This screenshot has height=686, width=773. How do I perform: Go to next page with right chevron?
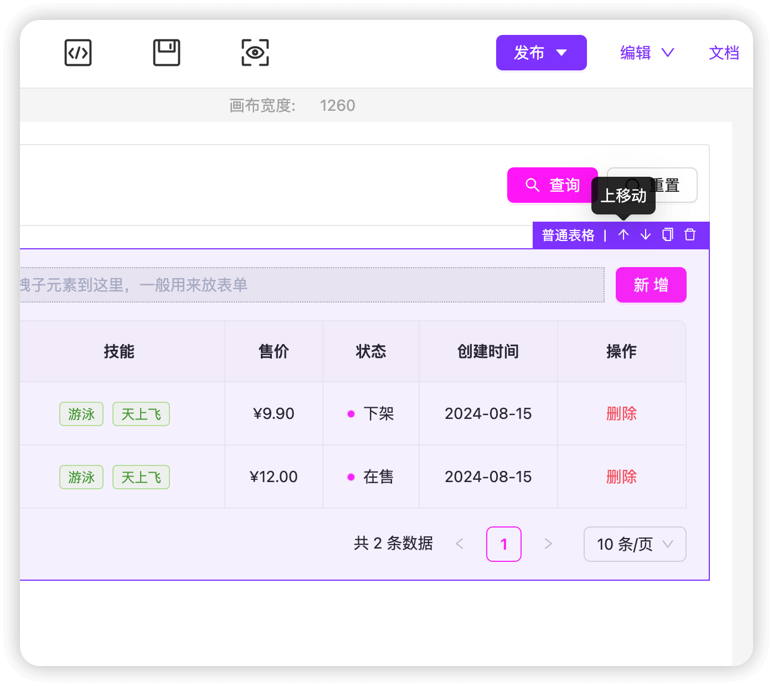tap(548, 544)
